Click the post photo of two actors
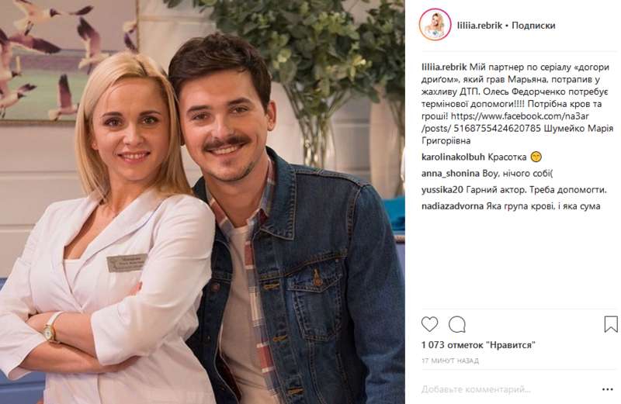Viewport: 621px width, 404px height. (203, 202)
